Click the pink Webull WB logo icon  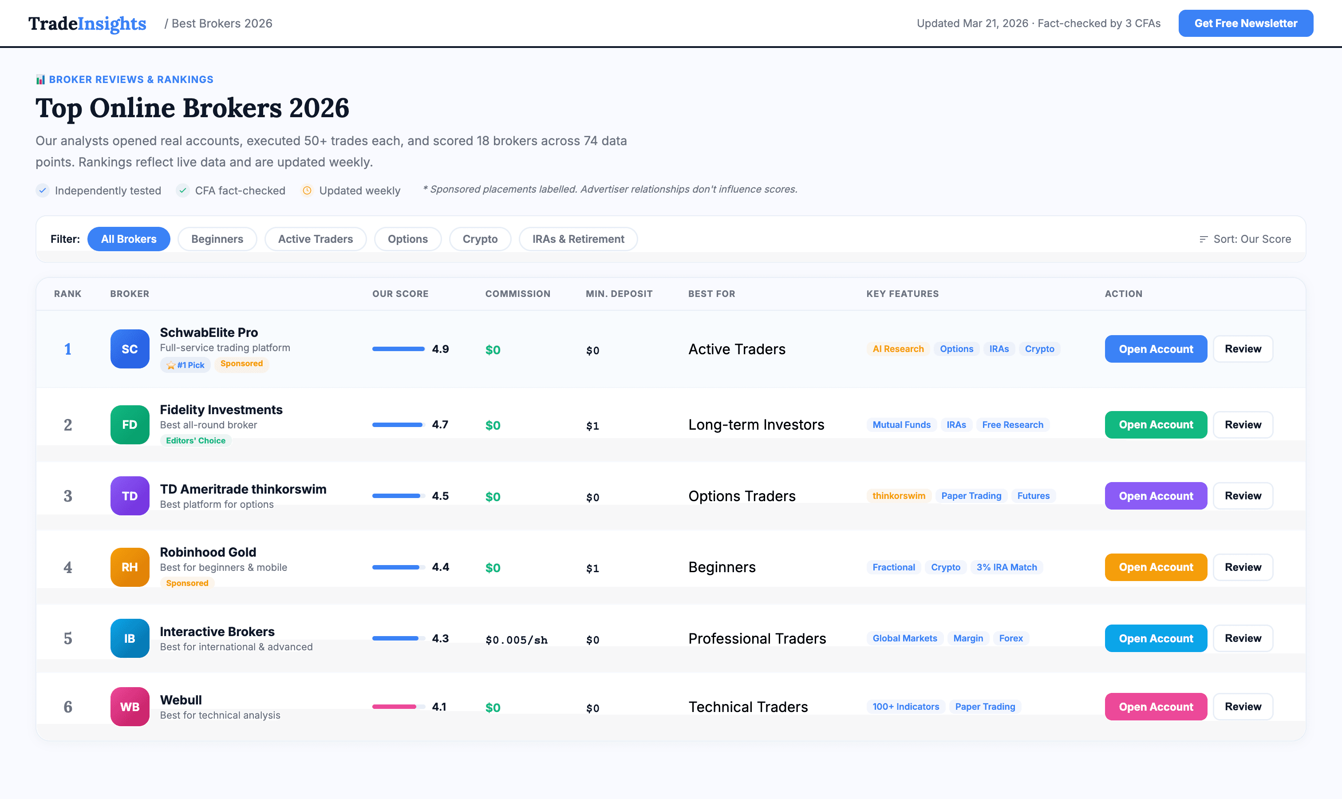pyautogui.click(x=129, y=706)
